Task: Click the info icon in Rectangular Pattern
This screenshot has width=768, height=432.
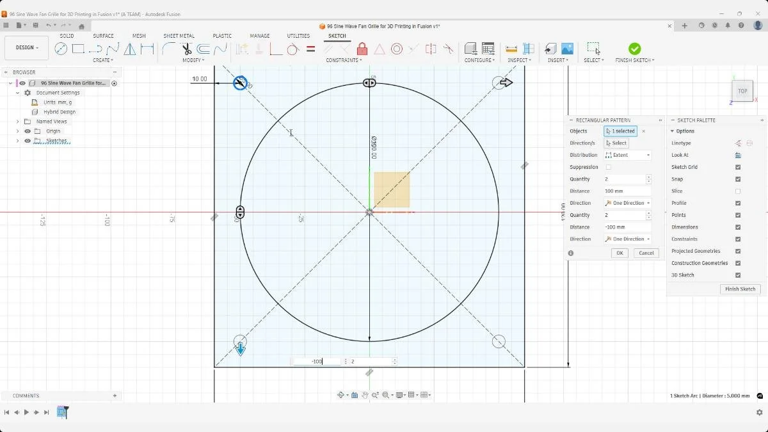Action: (571, 253)
